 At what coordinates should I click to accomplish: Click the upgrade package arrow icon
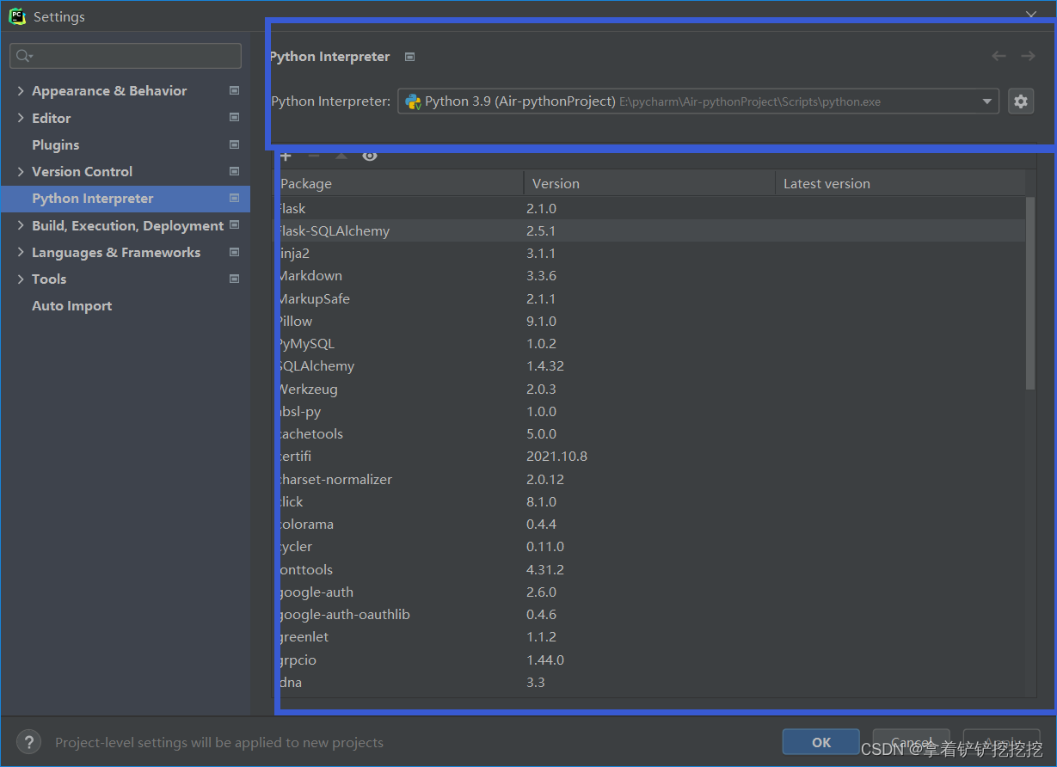point(341,156)
